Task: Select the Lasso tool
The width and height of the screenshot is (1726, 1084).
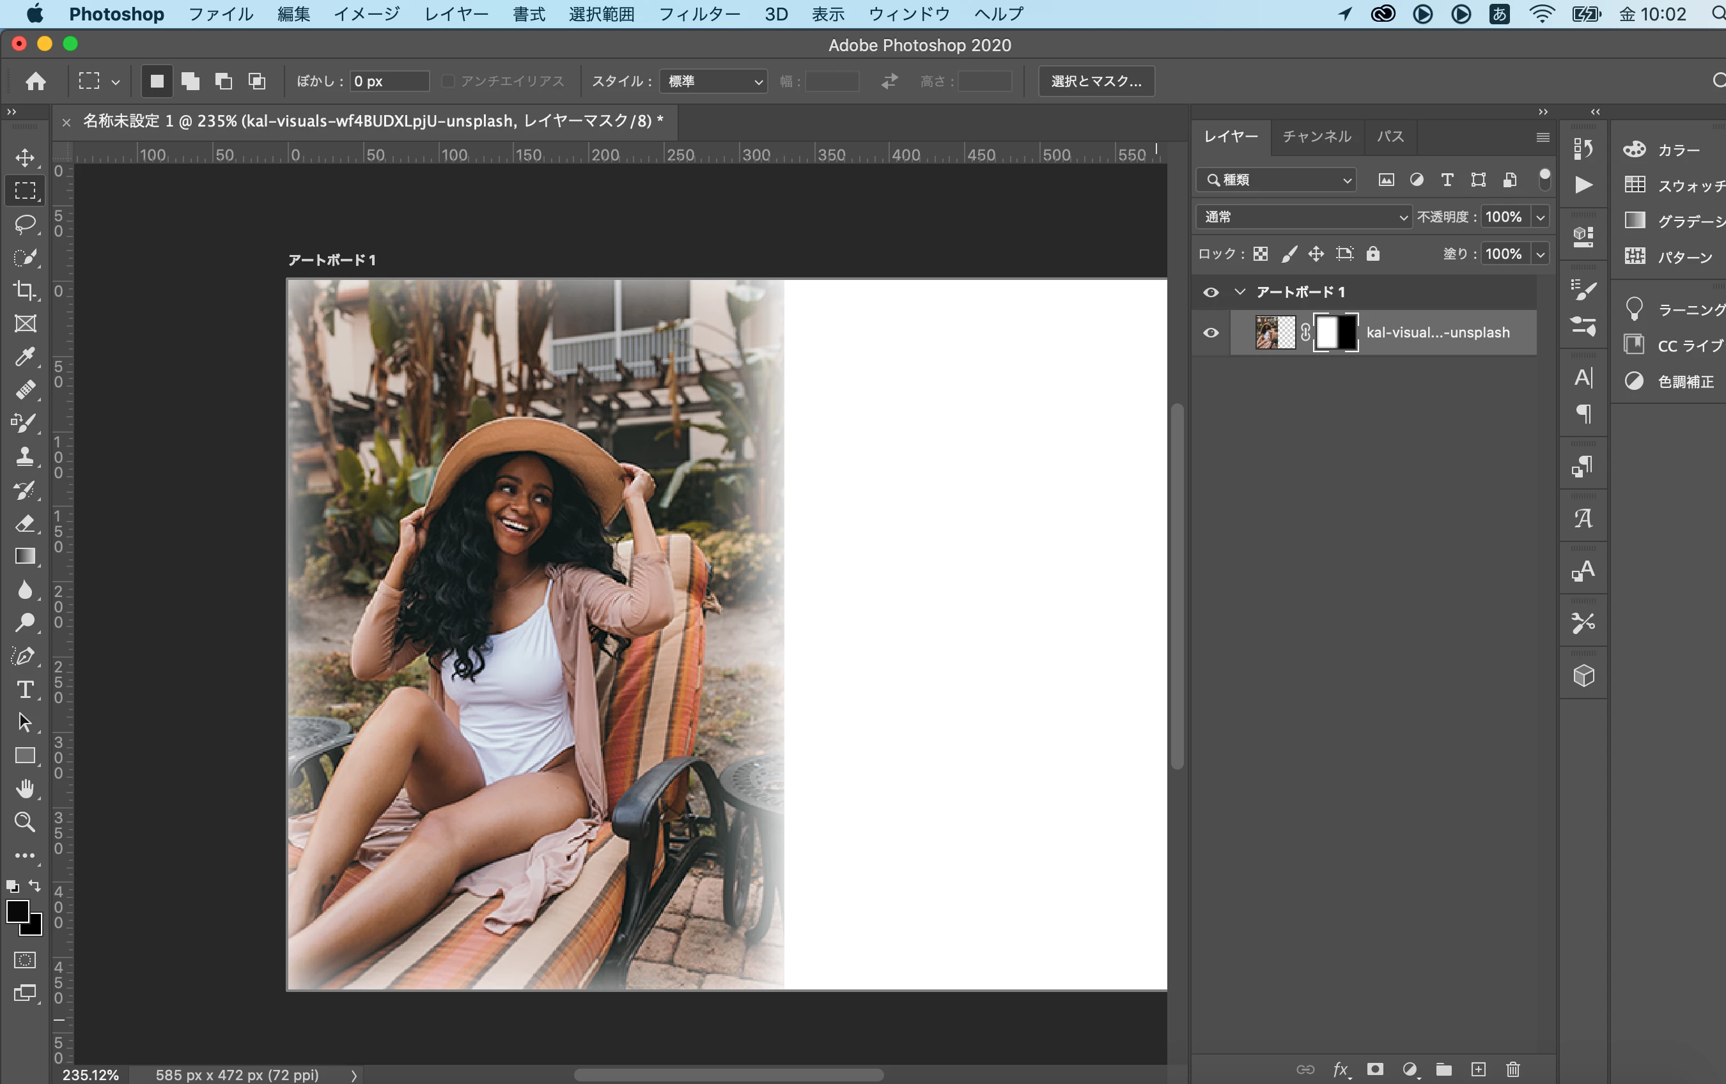Action: [x=25, y=224]
